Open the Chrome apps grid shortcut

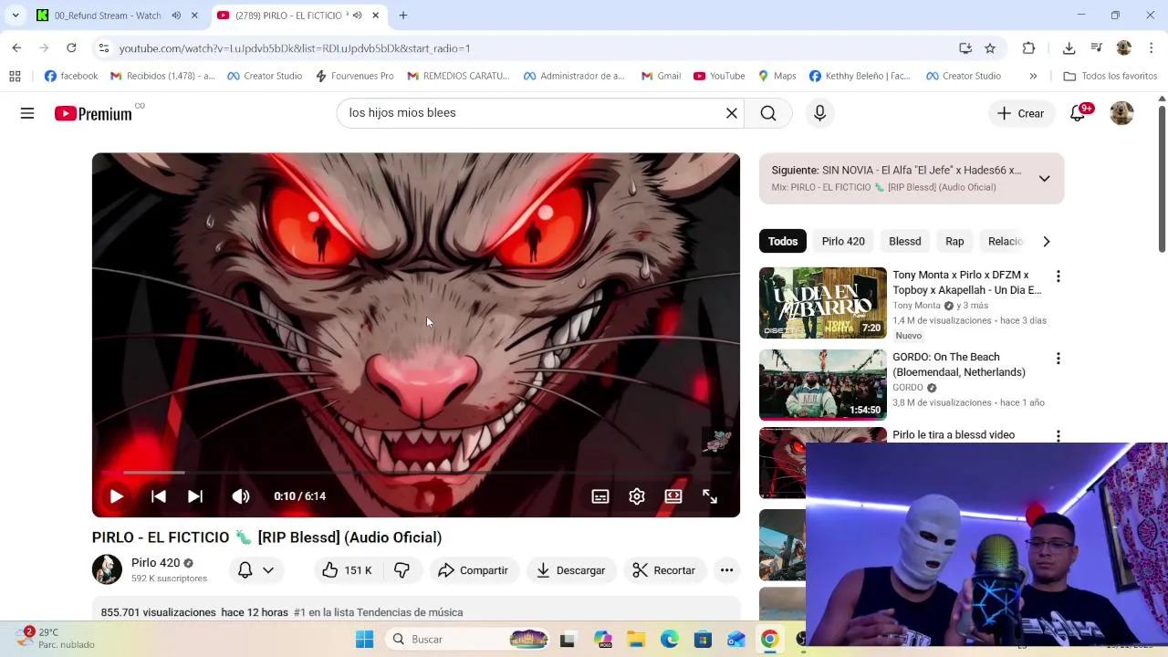pyautogui.click(x=15, y=76)
